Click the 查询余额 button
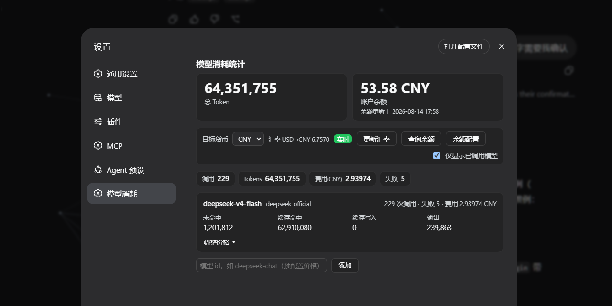The width and height of the screenshot is (612, 306). (x=421, y=139)
